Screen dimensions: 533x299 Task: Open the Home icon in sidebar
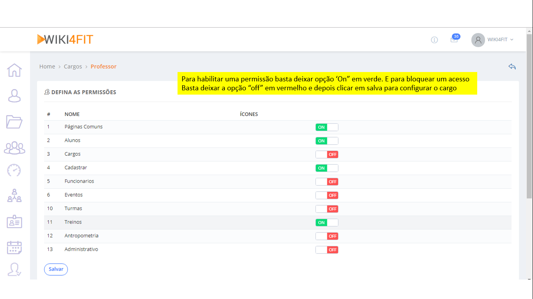14,70
